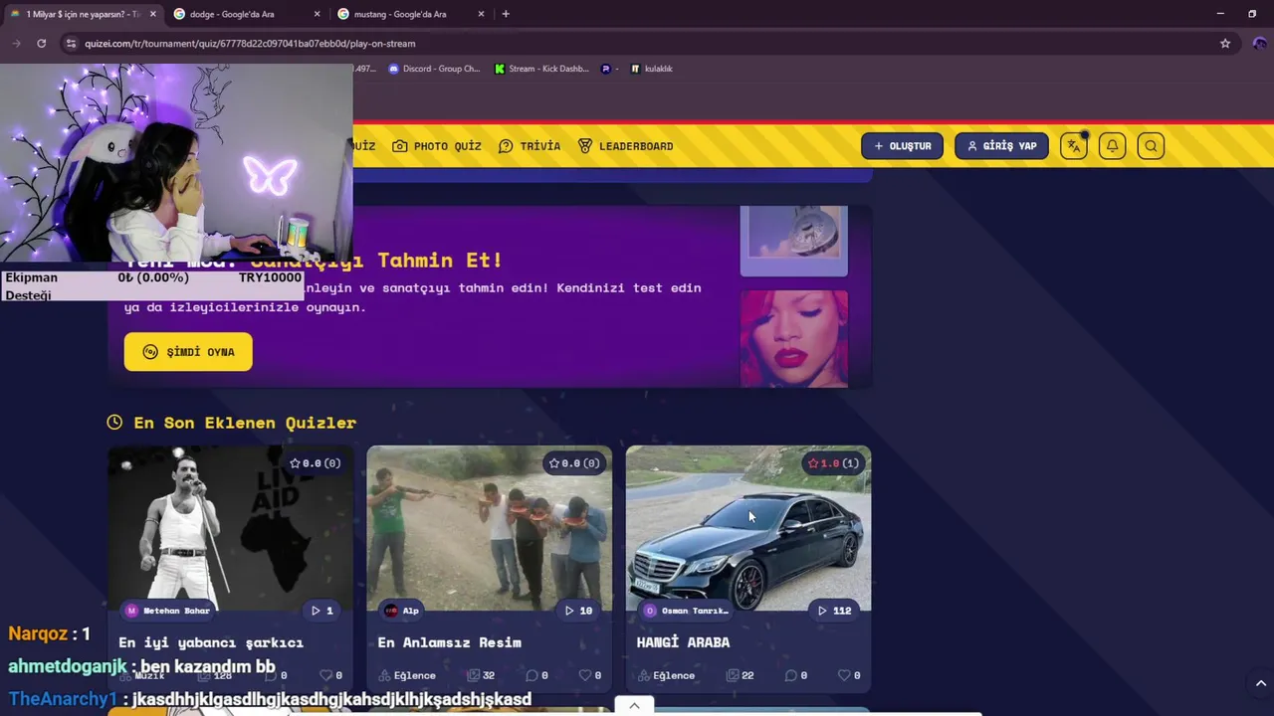1274x716 pixels.
Task: Open the site information icon in address bar
Action: point(70,43)
